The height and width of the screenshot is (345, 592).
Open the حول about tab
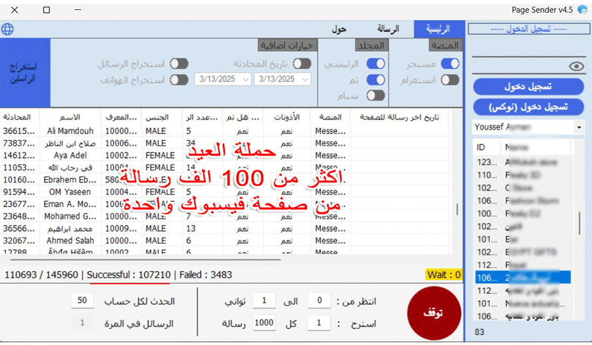339,29
